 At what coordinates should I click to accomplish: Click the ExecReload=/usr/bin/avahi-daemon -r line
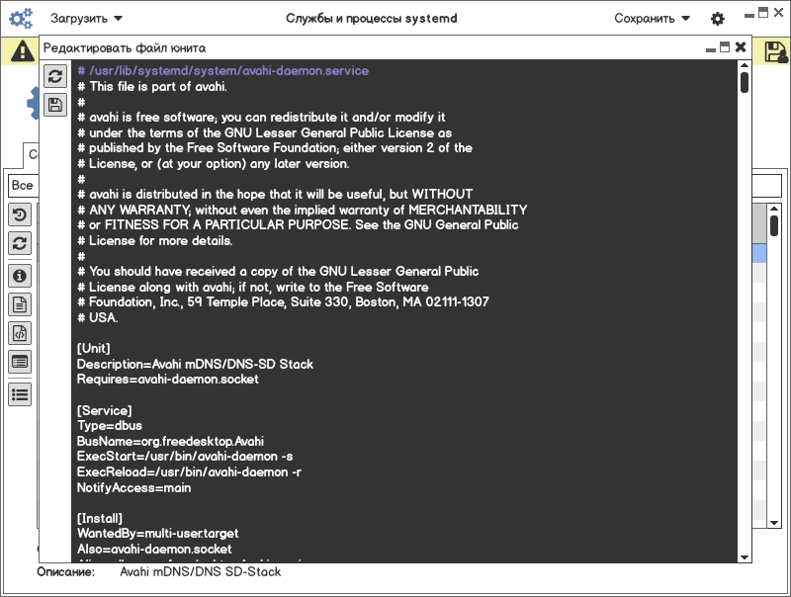189,471
